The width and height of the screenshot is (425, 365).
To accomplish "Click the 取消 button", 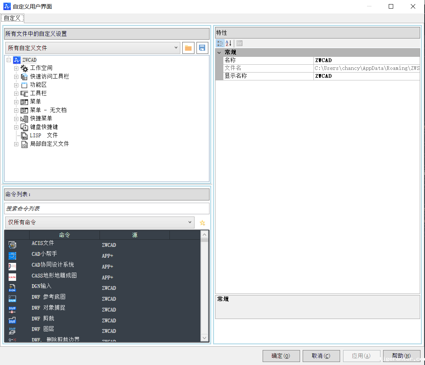I will coord(321,356).
